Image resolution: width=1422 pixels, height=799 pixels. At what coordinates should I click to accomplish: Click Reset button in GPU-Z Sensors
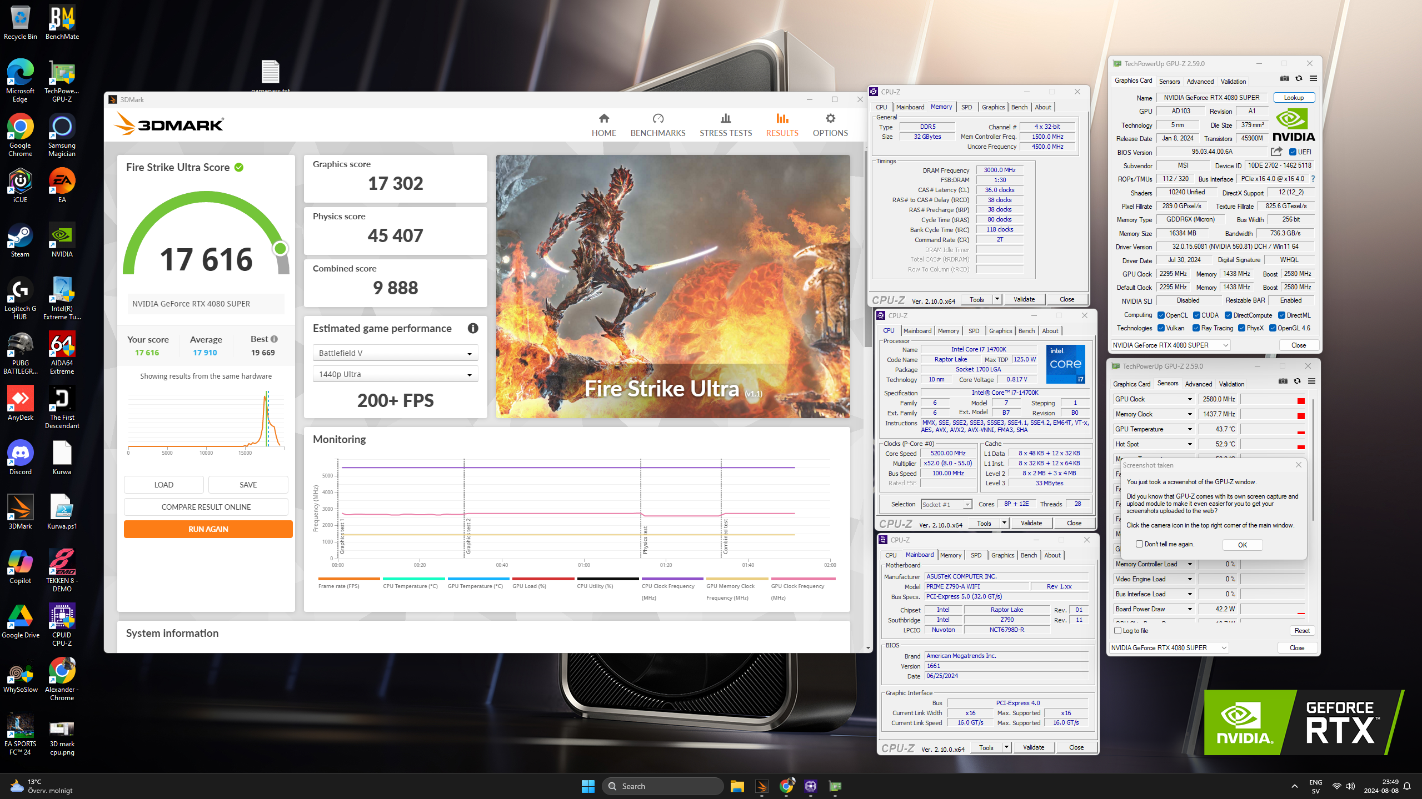1301,630
